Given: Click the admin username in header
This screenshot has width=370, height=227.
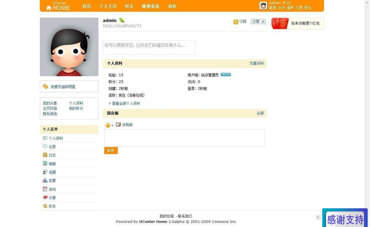Looking at the screenshot, I should 275,3.
